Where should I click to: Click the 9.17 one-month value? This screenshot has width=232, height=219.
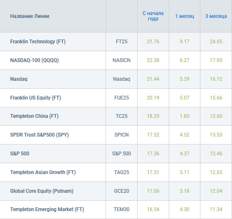(185, 42)
